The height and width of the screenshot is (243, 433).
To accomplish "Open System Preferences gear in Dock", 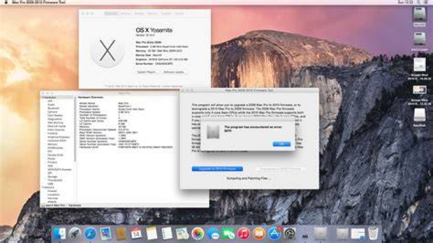I will (290, 234).
